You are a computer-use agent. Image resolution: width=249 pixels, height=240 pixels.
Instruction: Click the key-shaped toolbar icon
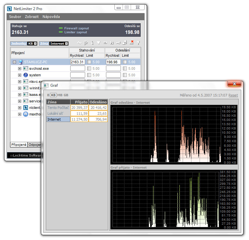118,43
